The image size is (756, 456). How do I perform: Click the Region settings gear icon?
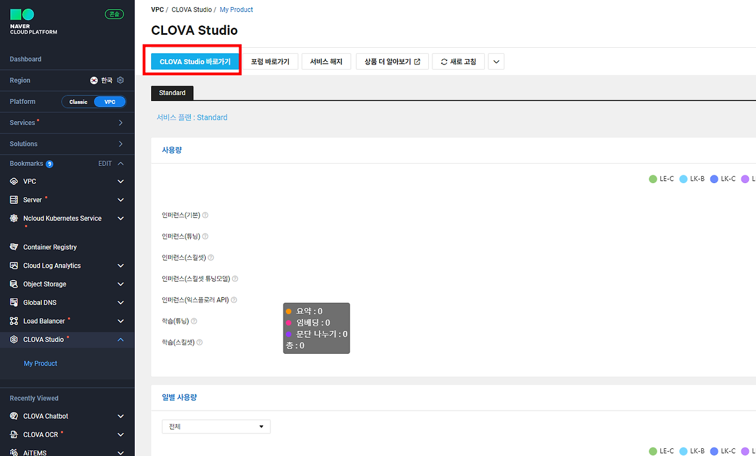[x=120, y=80]
